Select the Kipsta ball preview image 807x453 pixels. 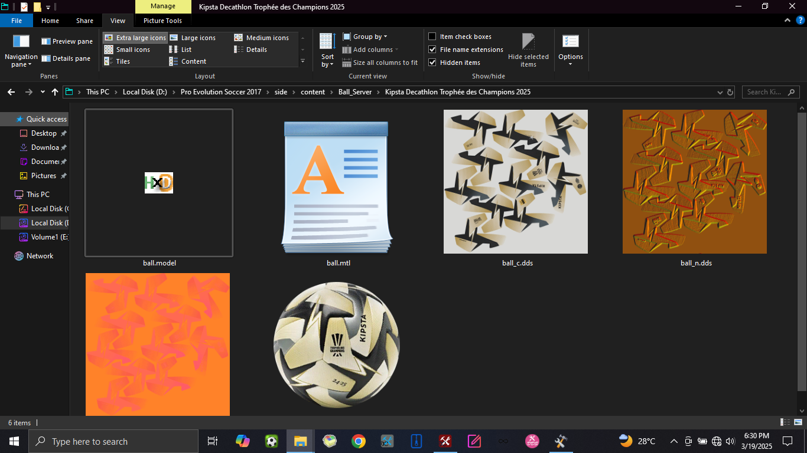337,345
